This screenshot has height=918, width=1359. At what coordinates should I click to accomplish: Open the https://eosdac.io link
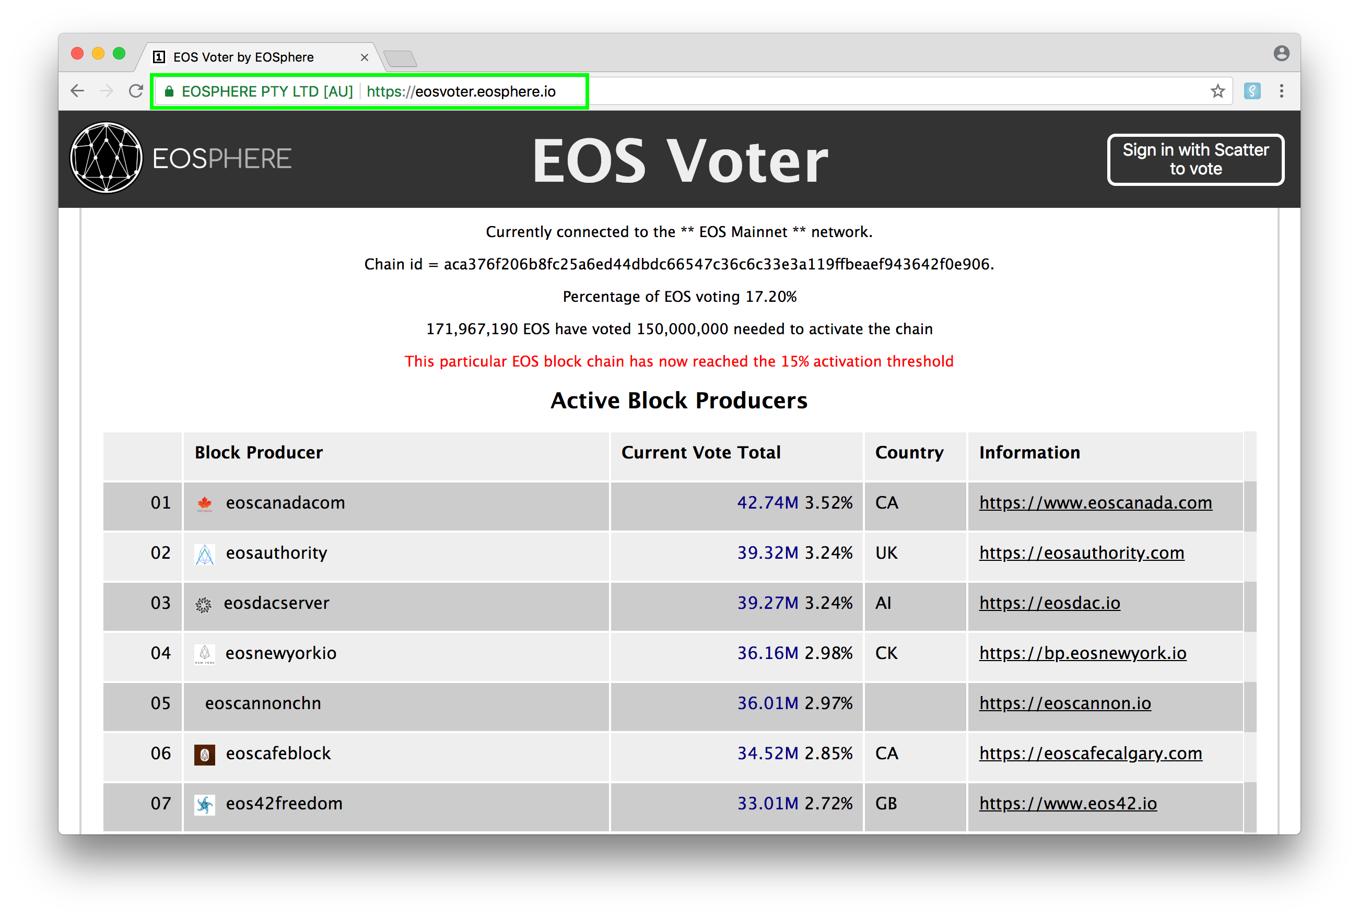[1049, 603]
